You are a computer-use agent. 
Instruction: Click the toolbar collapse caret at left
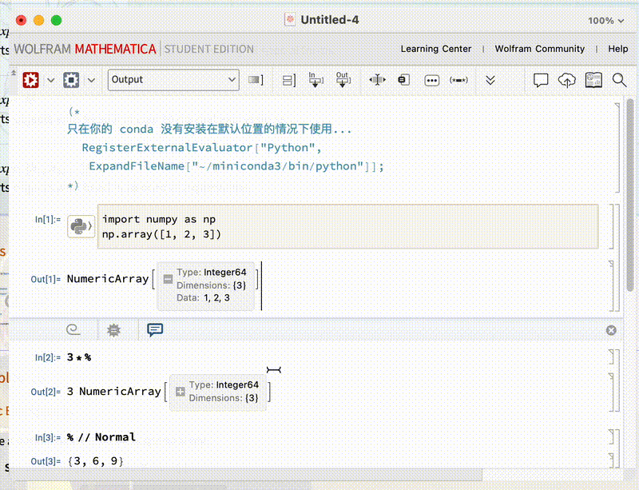coord(14,73)
